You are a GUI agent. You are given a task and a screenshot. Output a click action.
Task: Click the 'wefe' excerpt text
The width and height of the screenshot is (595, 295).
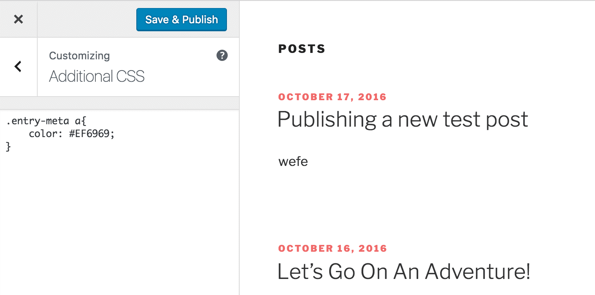pyautogui.click(x=293, y=162)
